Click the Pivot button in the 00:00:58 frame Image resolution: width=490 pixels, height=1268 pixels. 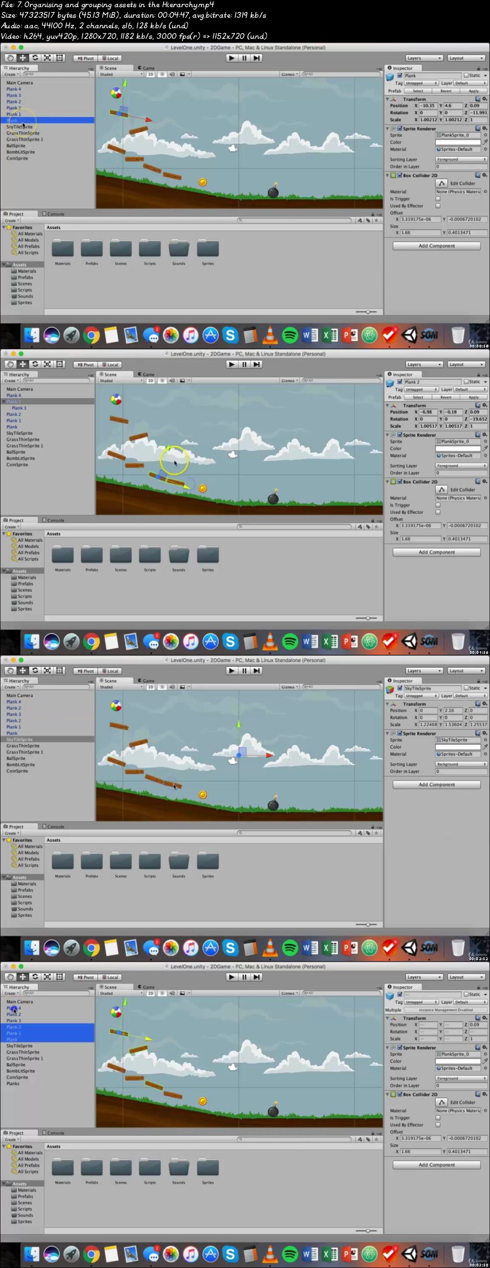86,58
